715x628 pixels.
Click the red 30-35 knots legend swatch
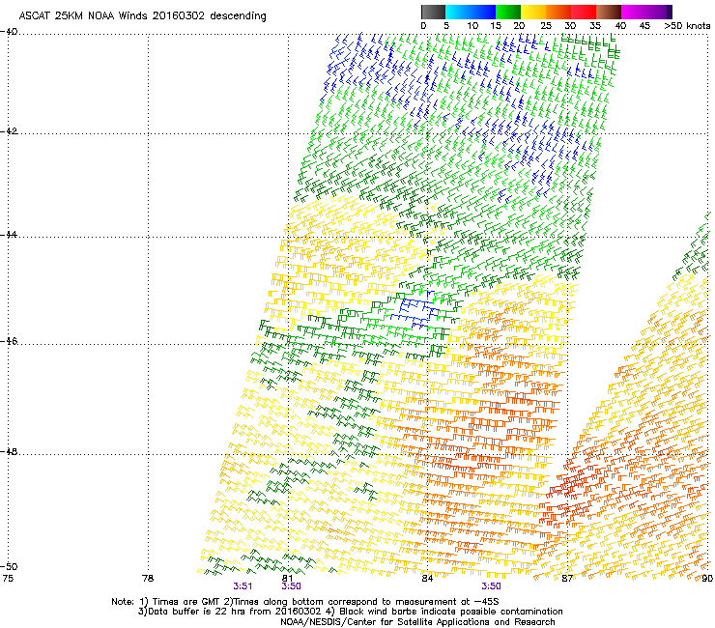584,12
